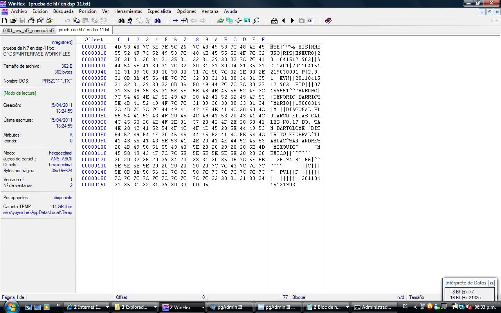Click the hexadecimal Modo value
The image size is (501, 313).
tap(61, 153)
